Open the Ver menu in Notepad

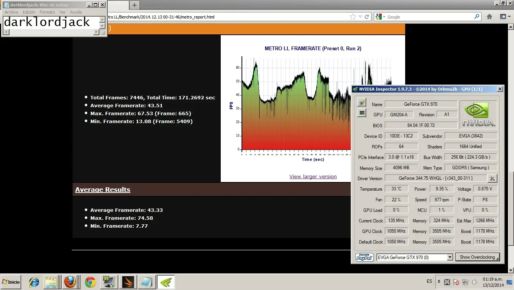click(x=62, y=12)
